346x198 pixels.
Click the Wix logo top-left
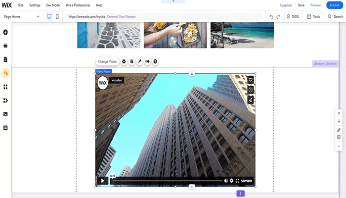pyautogui.click(x=6, y=5)
